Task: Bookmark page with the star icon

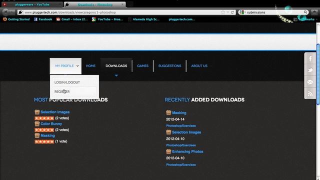Action: tap(223, 12)
